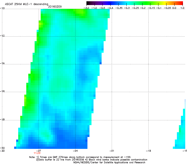Click the color bar gradient legend

point(134,3)
